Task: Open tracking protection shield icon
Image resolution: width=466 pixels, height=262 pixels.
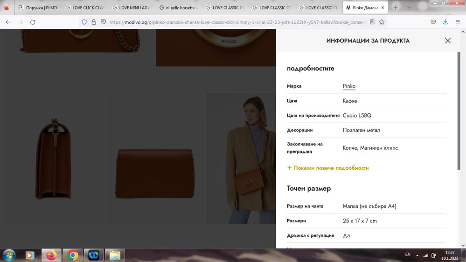Action: pyautogui.click(x=84, y=22)
